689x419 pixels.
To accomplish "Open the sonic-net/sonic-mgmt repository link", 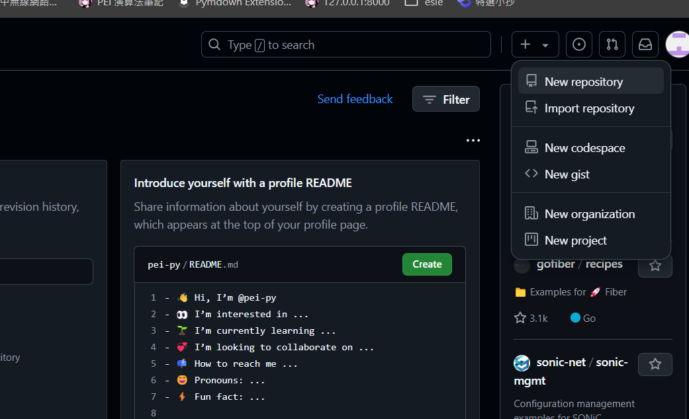I will coord(571,371).
